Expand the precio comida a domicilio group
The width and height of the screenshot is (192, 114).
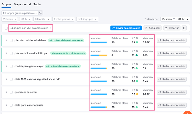[x=6, y=53]
